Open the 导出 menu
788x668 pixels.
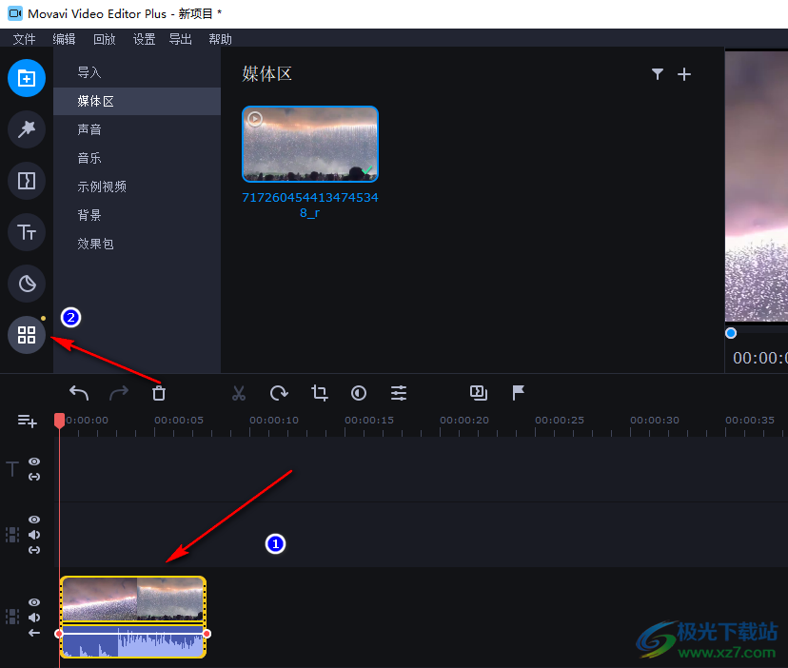pos(181,39)
